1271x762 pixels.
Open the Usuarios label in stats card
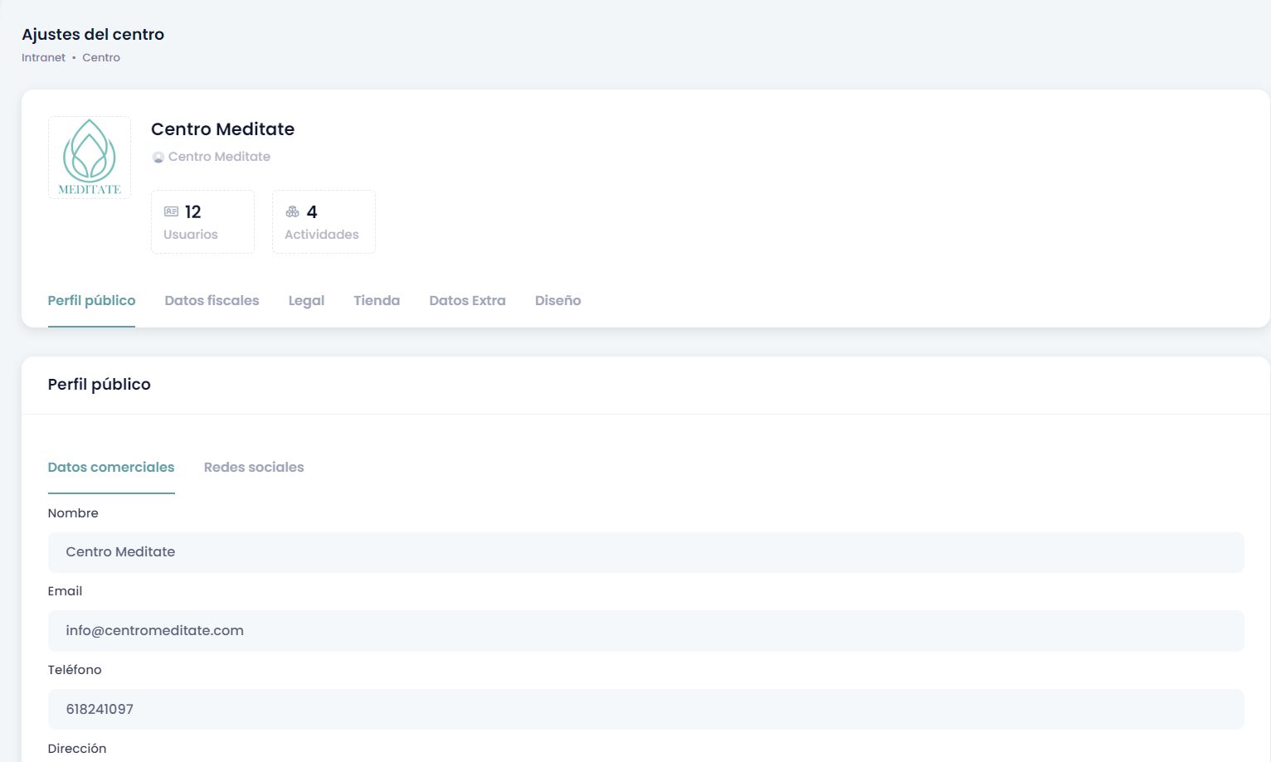[x=191, y=235]
